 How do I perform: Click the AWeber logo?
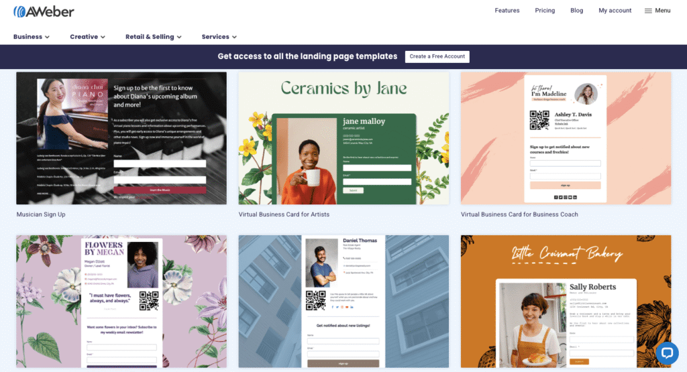pos(44,11)
